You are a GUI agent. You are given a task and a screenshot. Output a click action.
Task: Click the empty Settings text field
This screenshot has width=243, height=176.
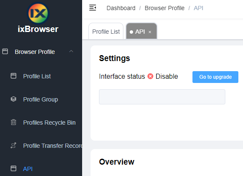tap(162, 97)
